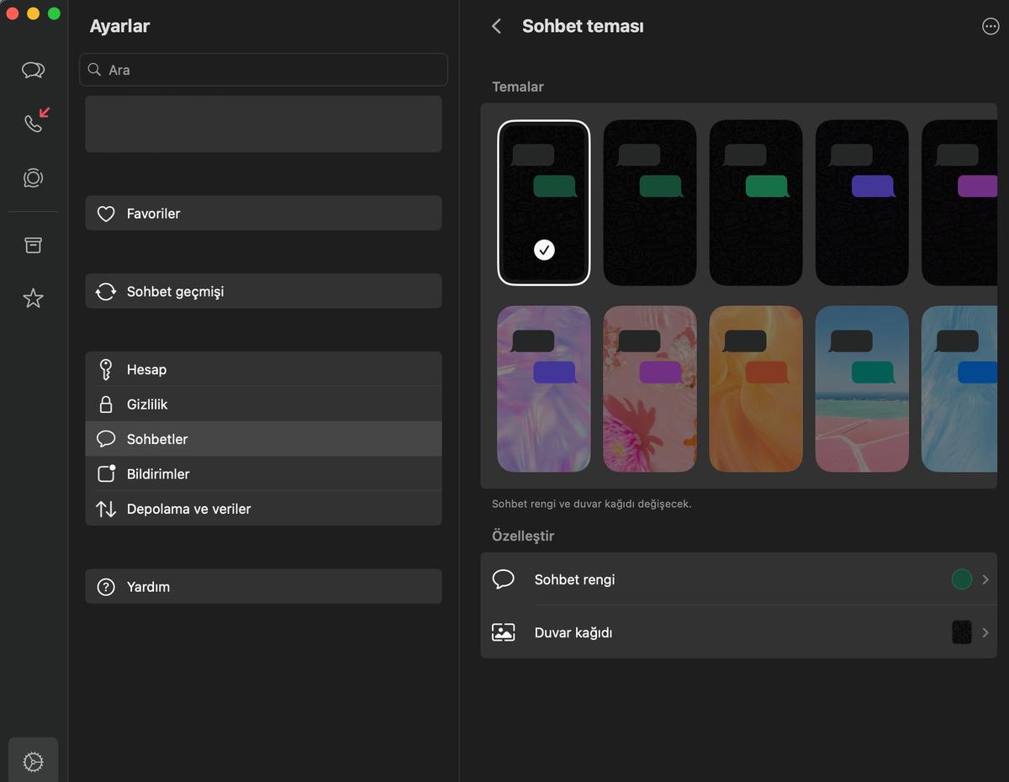This screenshot has height=782, width=1009.
Task: Open the Sohbet geçmişi settings row
Action: coord(263,292)
